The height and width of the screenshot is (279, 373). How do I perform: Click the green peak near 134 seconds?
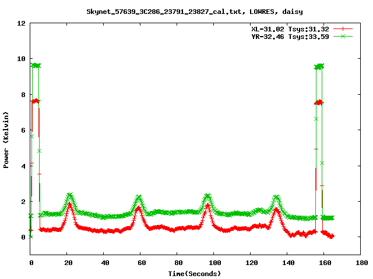(276, 198)
